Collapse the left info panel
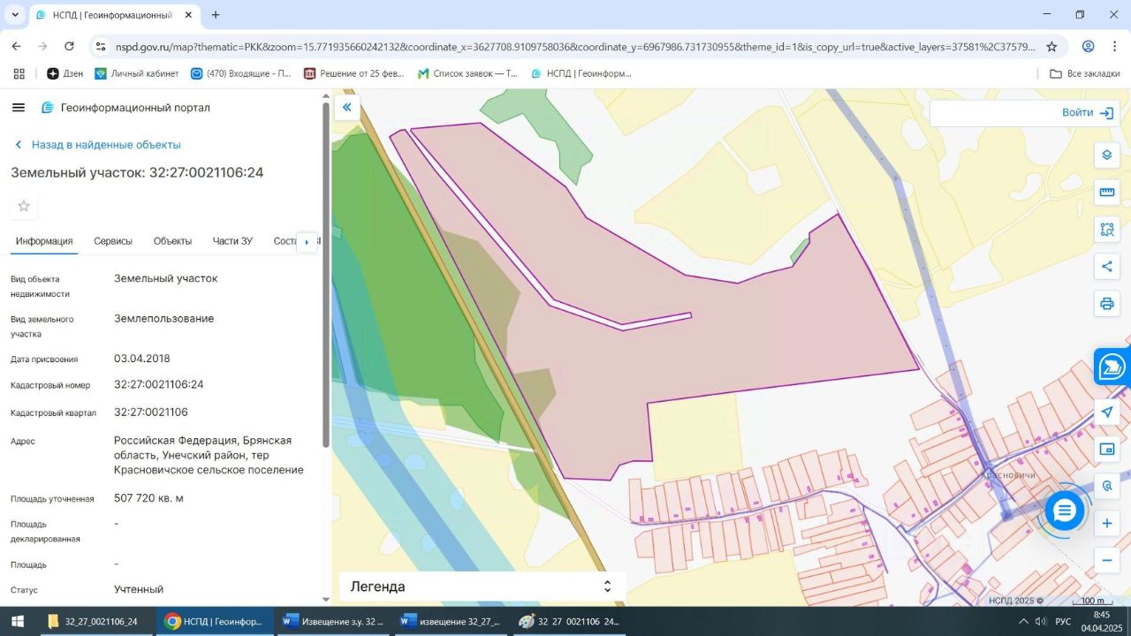Viewport: 1131px width, 636px height. pyautogui.click(x=347, y=108)
